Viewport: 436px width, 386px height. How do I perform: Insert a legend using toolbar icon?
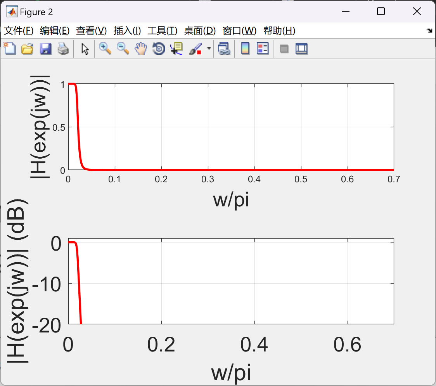coord(263,48)
